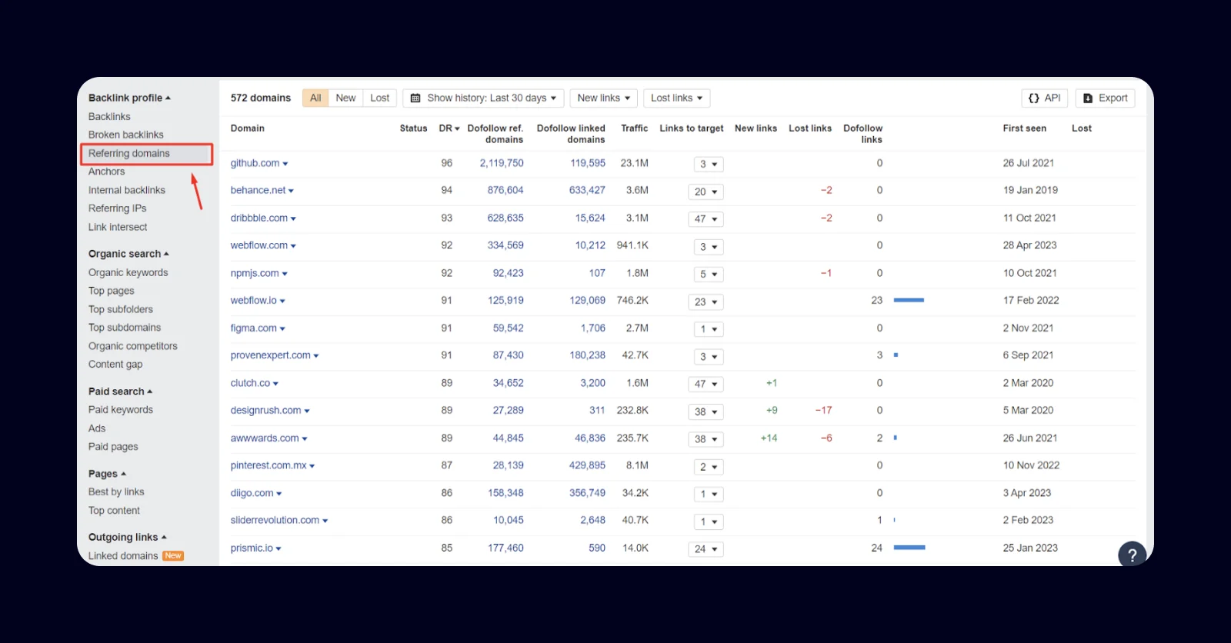Open Organic keywords report

(x=128, y=272)
